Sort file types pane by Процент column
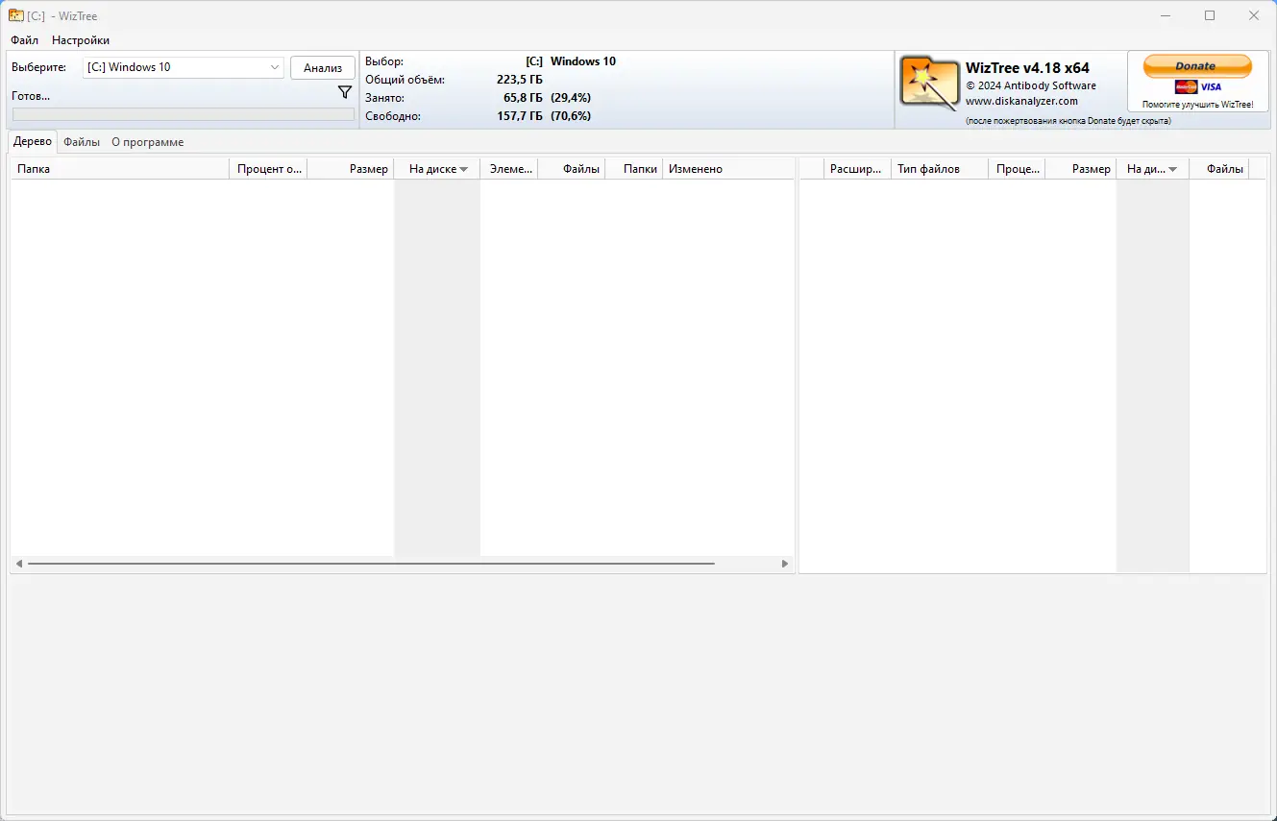 [x=1016, y=169]
